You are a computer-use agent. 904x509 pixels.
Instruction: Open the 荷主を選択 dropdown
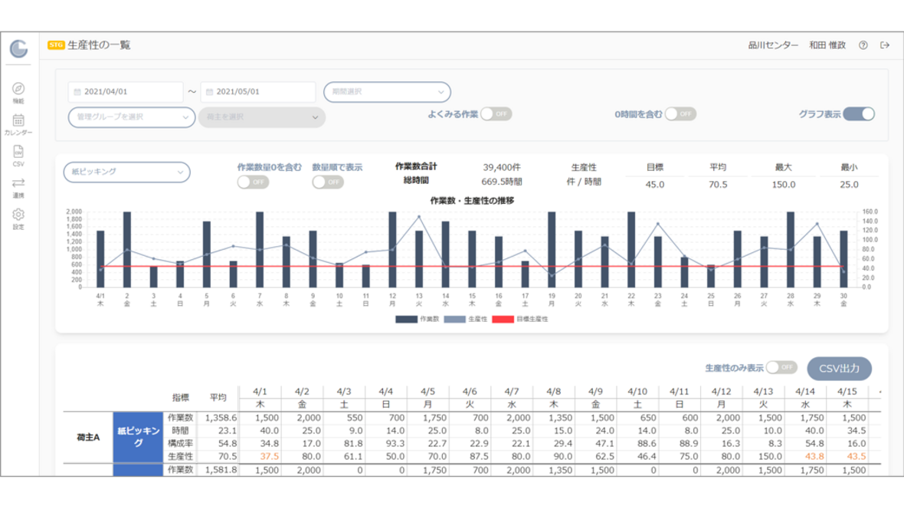[262, 117]
